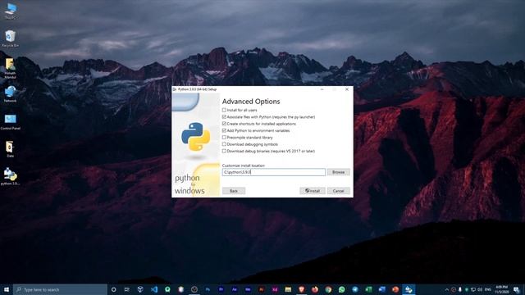Uncheck Add Python to environment variables

(x=224, y=130)
